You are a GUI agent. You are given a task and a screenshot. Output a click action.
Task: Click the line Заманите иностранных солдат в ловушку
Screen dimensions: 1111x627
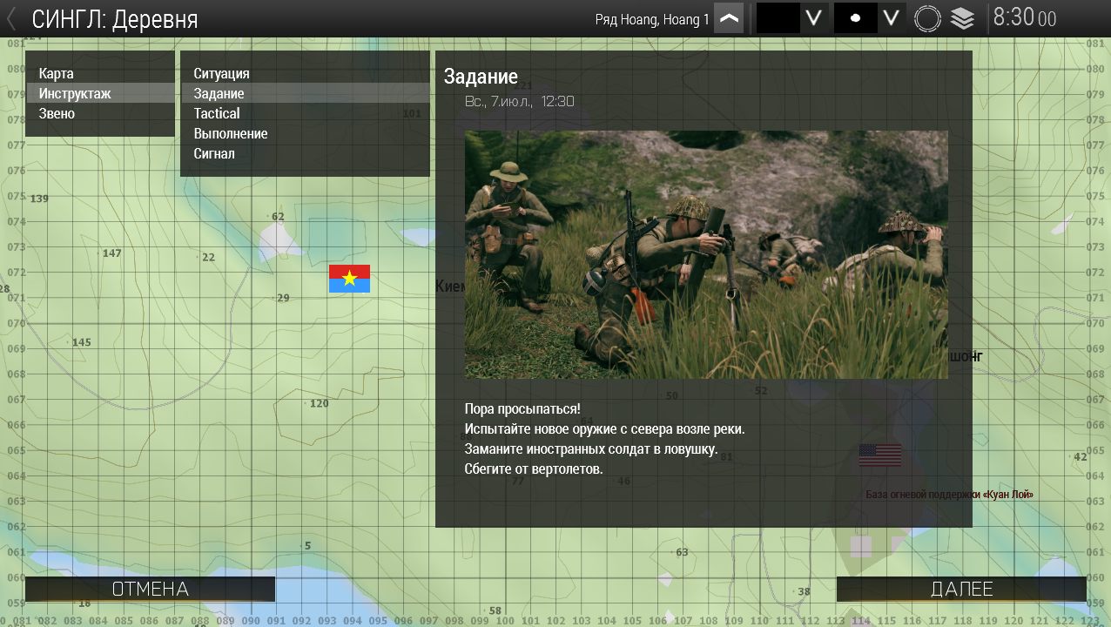click(591, 449)
